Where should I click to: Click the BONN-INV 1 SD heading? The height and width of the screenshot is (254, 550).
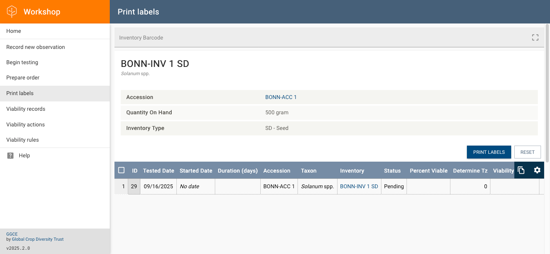click(155, 64)
